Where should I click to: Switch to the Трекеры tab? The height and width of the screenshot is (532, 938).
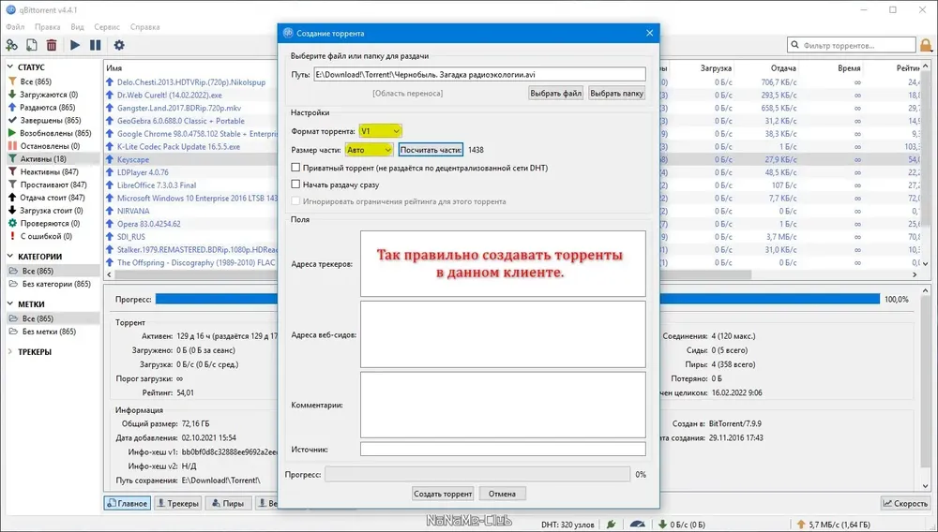coord(177,503)
